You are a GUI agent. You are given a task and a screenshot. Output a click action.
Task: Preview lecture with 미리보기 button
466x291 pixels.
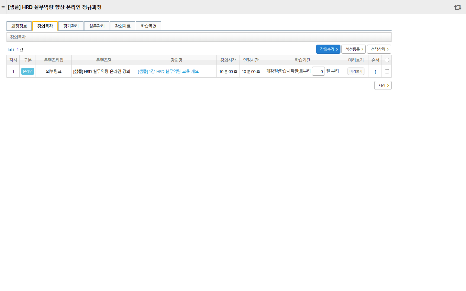(356, 71)
